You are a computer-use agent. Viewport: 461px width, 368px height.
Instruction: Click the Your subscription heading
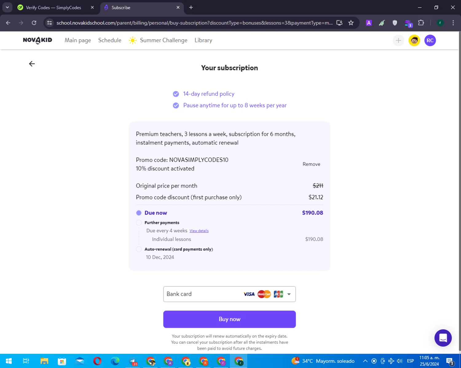[x=230, y=68]
